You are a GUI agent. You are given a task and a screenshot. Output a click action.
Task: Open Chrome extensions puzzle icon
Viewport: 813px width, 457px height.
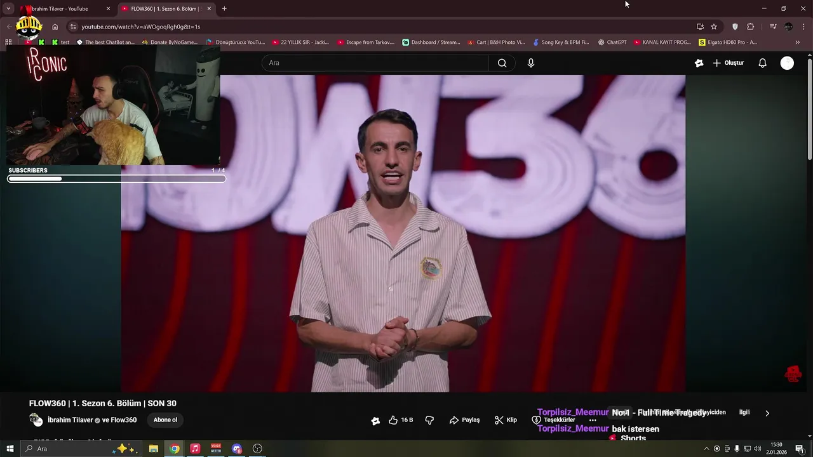tap(751, 27)
